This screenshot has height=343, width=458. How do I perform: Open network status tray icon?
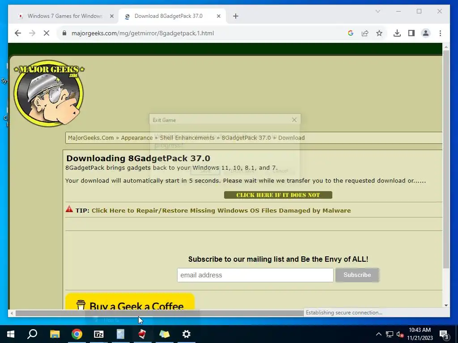click(x=390, y=334)
